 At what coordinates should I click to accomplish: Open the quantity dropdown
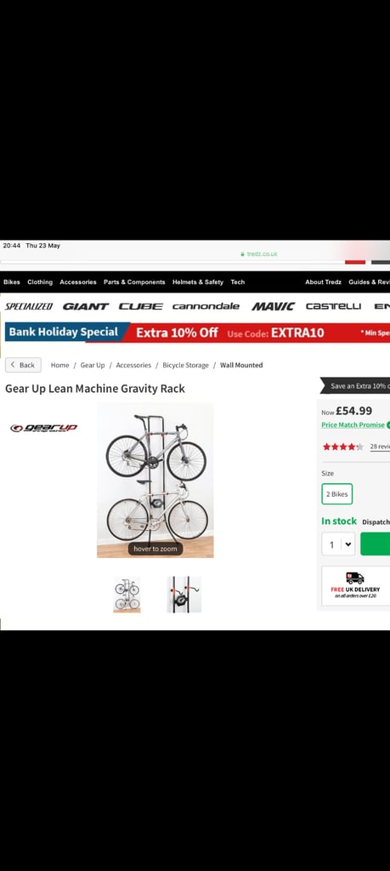[338, 544]
